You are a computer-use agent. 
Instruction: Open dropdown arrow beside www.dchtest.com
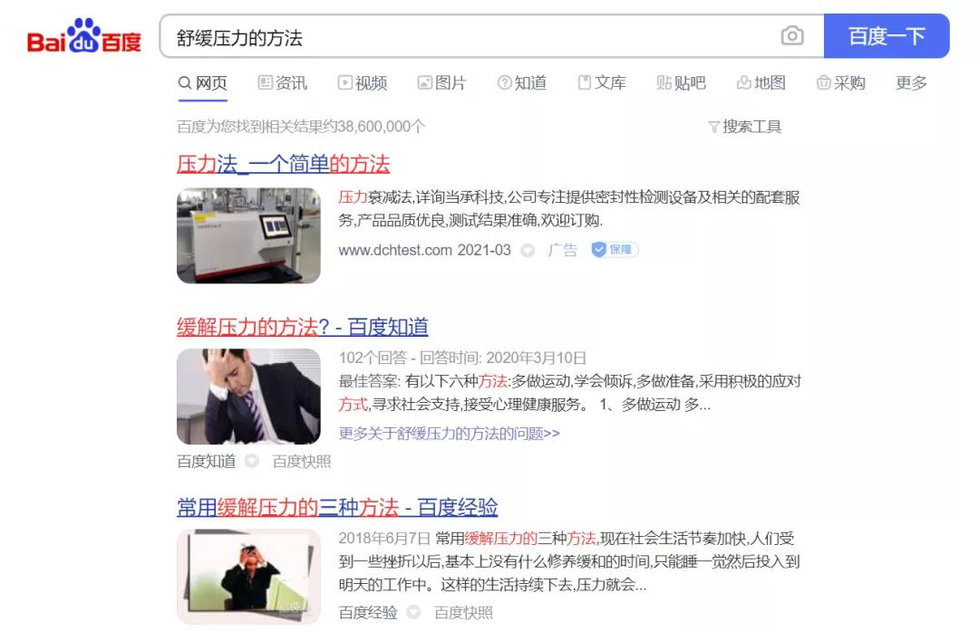[528, 251]
